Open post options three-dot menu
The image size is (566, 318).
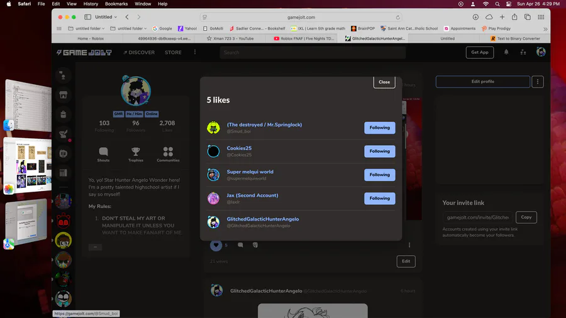click(409, 245)
